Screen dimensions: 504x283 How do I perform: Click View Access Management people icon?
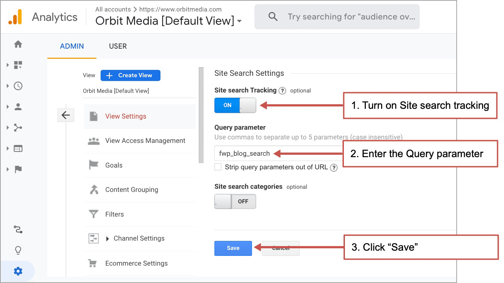(94, 141)
